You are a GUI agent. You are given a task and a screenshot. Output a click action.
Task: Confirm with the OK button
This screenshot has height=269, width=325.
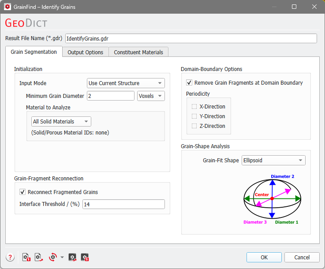point(264,258)
